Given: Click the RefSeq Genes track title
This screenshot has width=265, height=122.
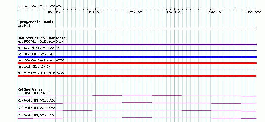Looking at the screenshot, I should [x=30, y=89].
